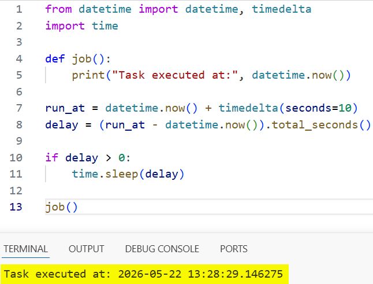This screenshot has width=373, height=284.
Task: Click 'import time' on line 2
Action: pos(81,25)
